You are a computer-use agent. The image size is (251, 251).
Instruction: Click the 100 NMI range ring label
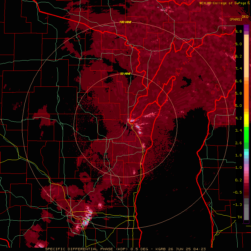tap(125, 22)
